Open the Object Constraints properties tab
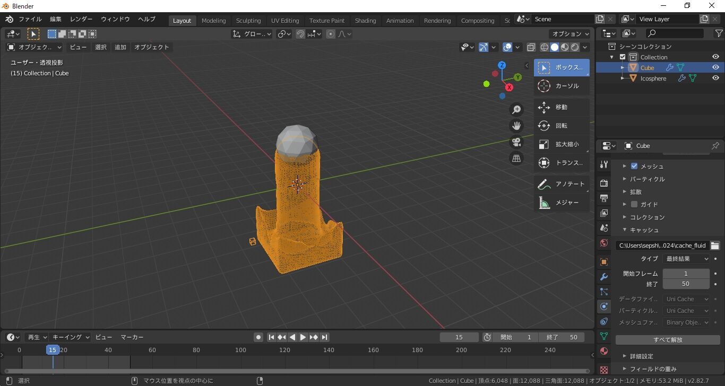 point(603,321)
